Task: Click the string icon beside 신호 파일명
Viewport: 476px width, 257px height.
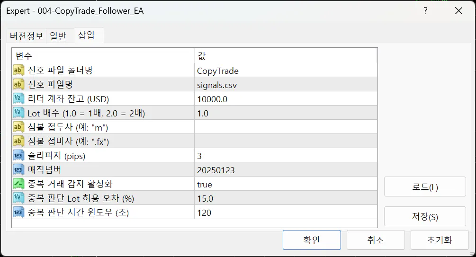Action: (19, 85)
